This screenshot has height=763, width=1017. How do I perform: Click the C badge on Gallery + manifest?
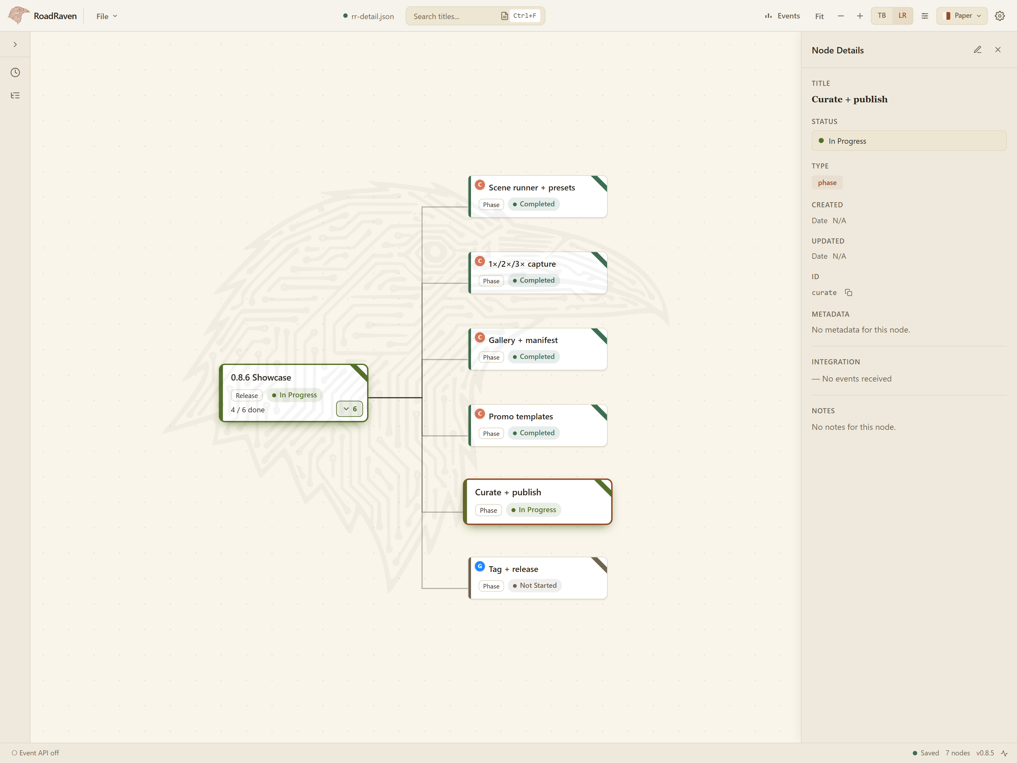click(480, 337)
